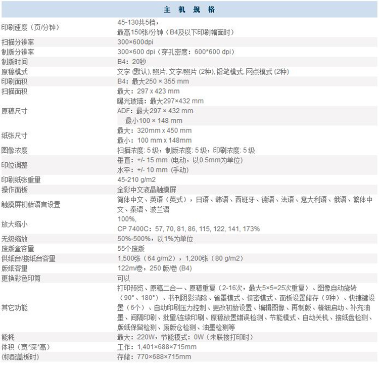Click the 印位调整 row label

[x=14, y=165]
